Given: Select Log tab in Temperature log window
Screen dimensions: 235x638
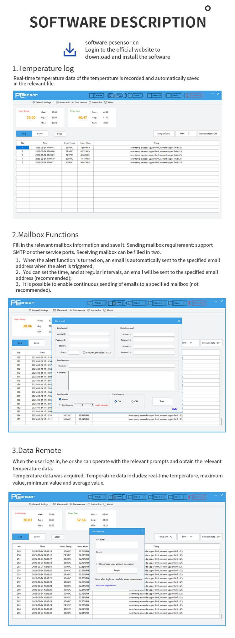Looking at the screenshot, I should [x=24, y=134].
